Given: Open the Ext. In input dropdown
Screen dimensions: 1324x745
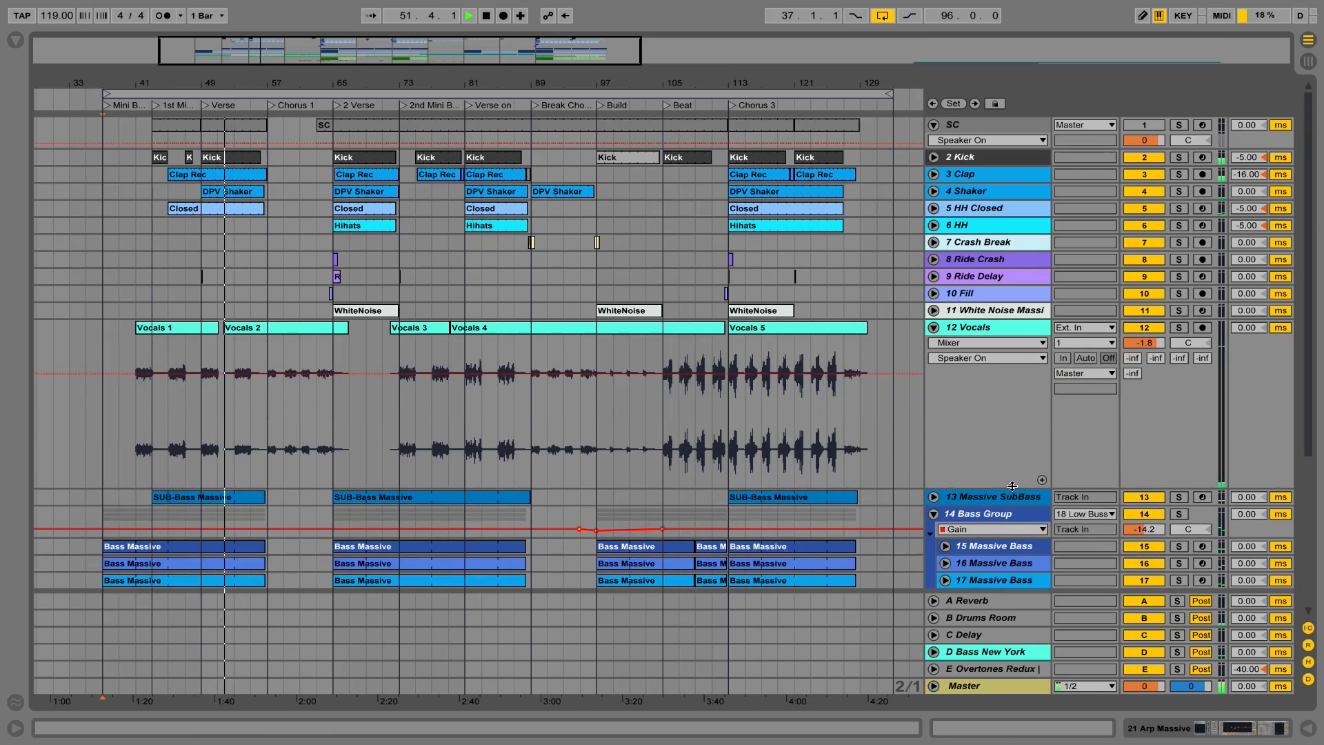Looking at the screenshot, I should pos(1085,328).
